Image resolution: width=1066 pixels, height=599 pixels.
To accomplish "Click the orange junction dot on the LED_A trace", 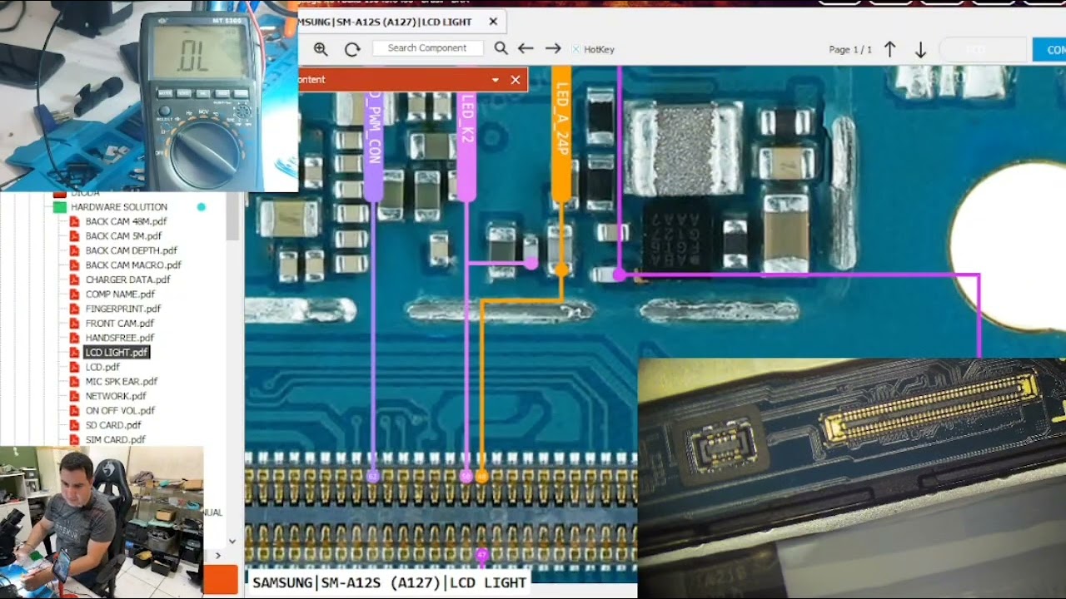I will (561, 270).
